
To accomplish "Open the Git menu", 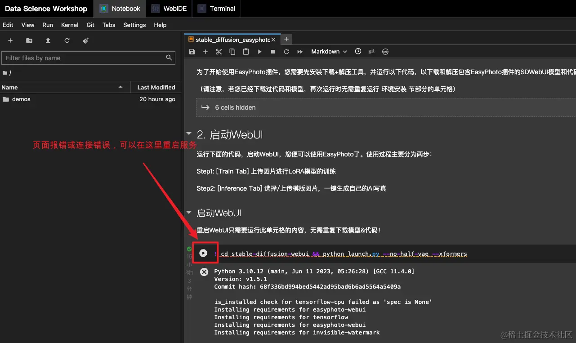I will (90, 25).
